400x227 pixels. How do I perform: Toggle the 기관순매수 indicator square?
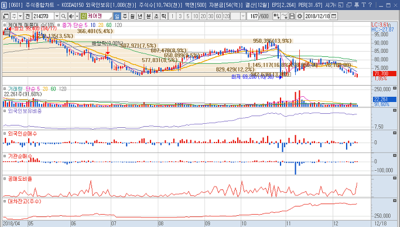click(5, 156)
